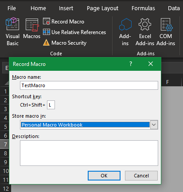Switch to the Formulas tab
183x192 pixels.
pos(143,8)
